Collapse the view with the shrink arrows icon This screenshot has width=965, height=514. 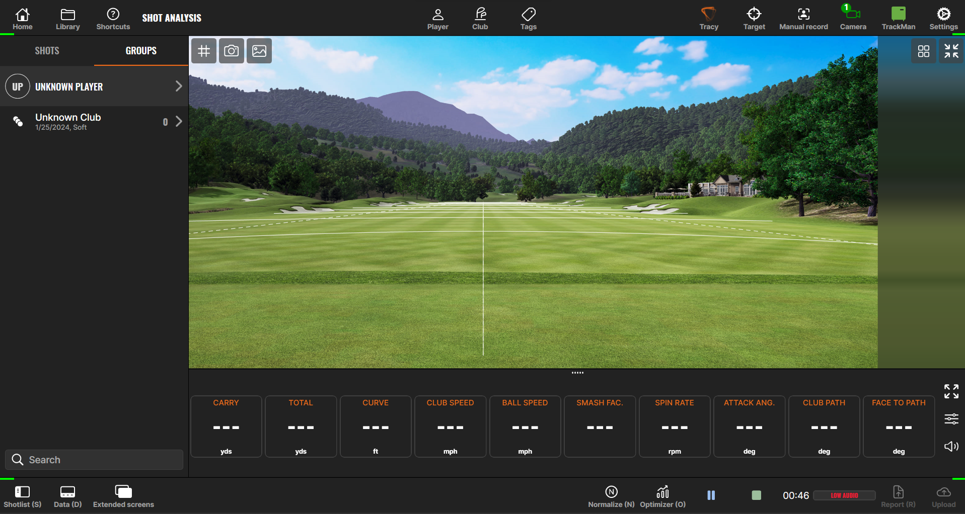point(951,50)
